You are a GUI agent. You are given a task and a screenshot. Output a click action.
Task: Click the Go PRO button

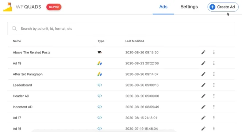coord(54,7)
